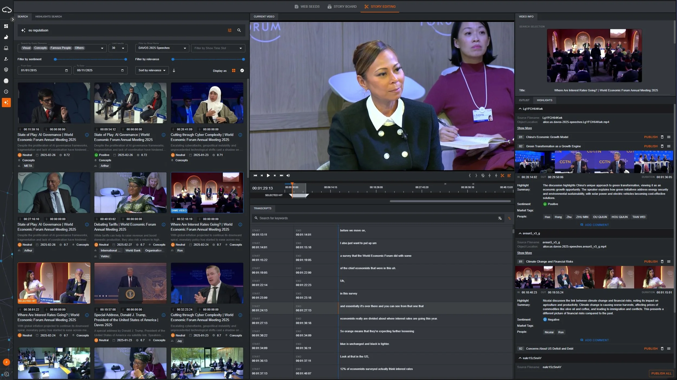Toggle the Famous People query domain chip
The image size is (677, 380).
(60, 48)
